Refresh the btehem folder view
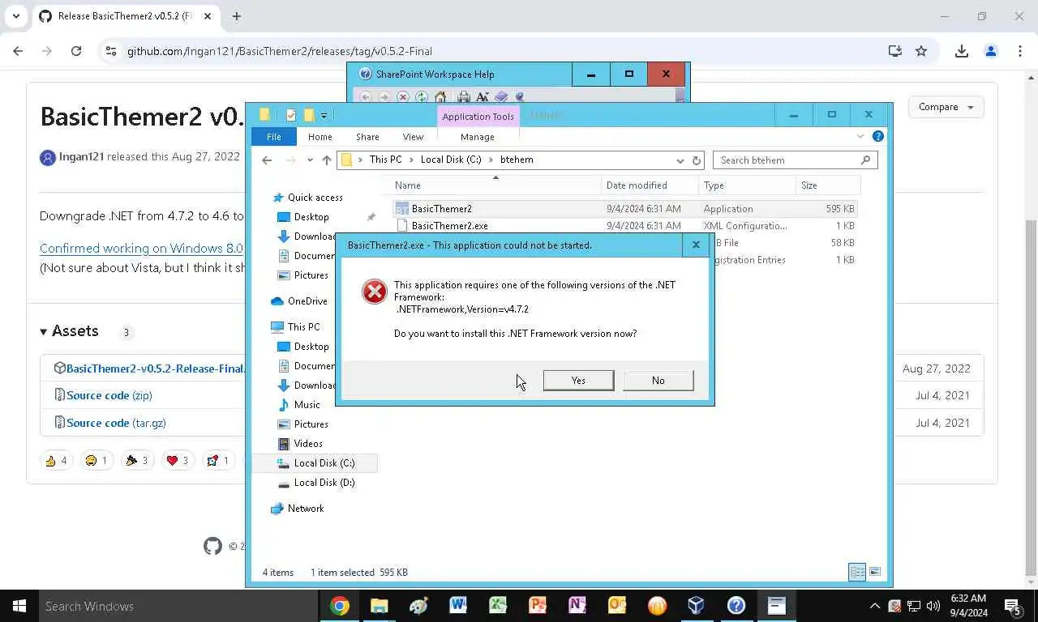This screenshot has height=622, width=1038. tap(696, 160)
